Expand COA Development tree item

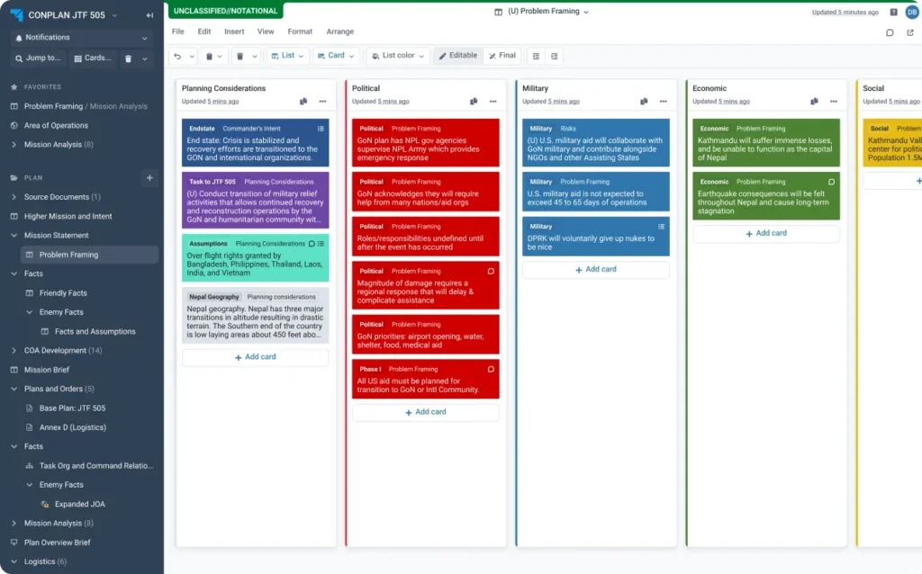[x=14, y=351]
